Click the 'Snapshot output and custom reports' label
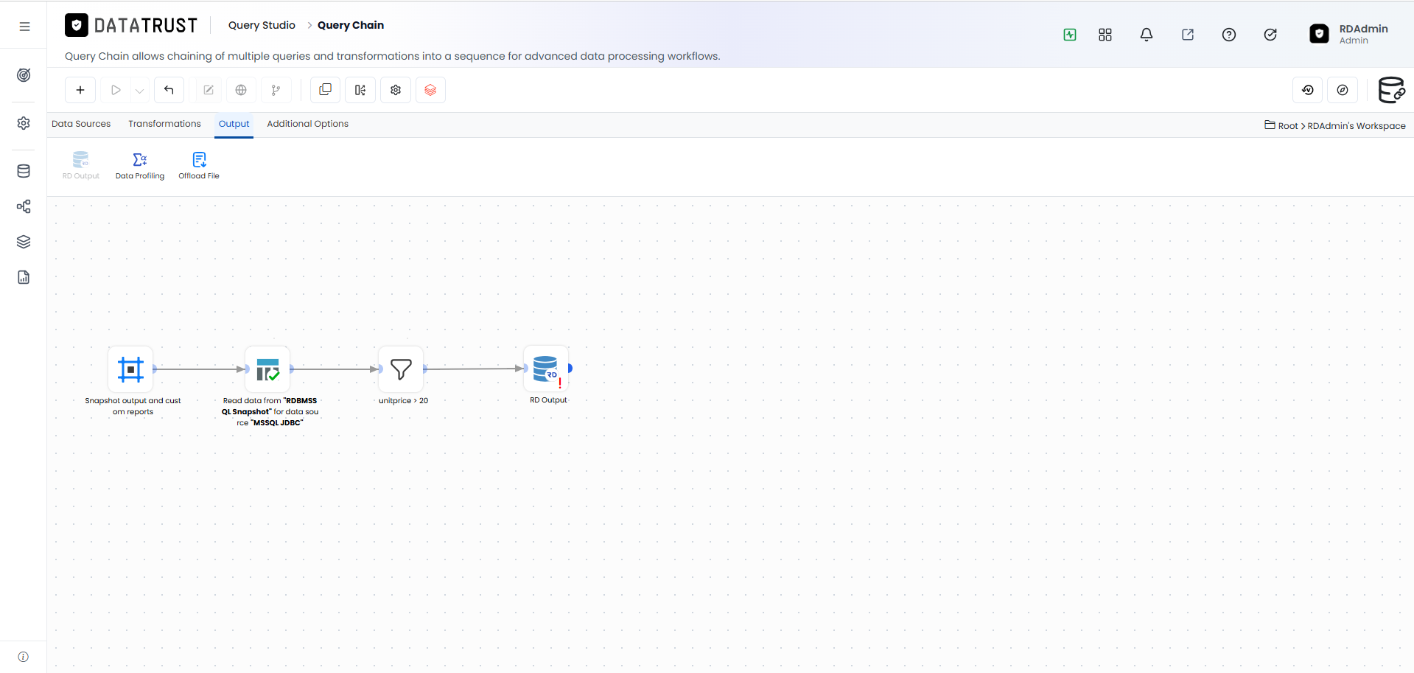 [133, 406]
